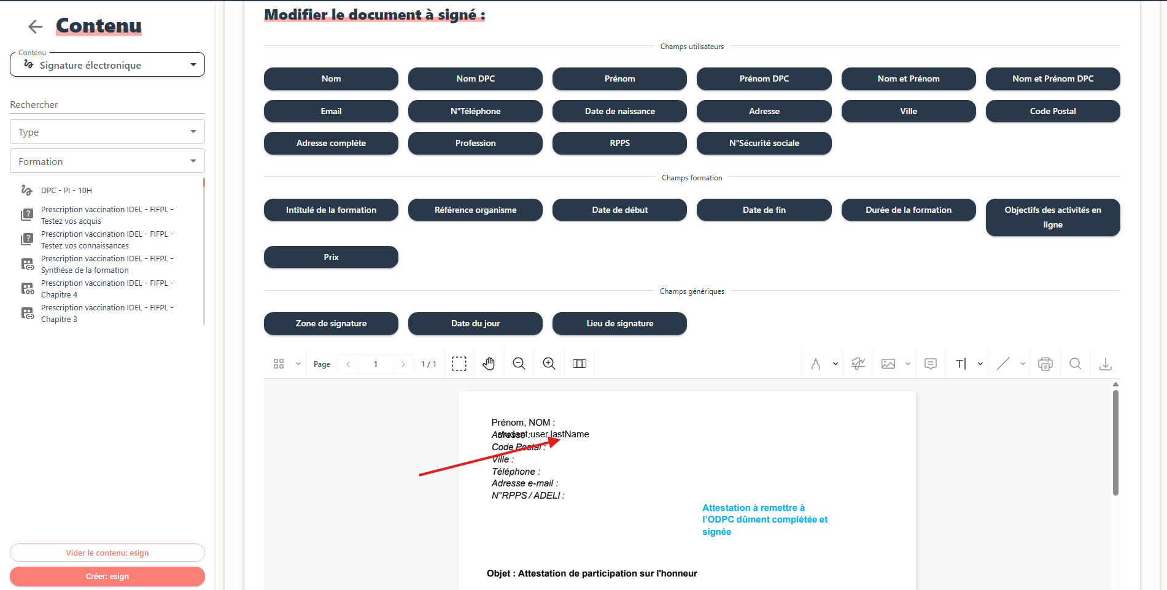Click the icon beside Chapitre 3
Viewport: 1167px width, 590px height.
pos(28,313)
